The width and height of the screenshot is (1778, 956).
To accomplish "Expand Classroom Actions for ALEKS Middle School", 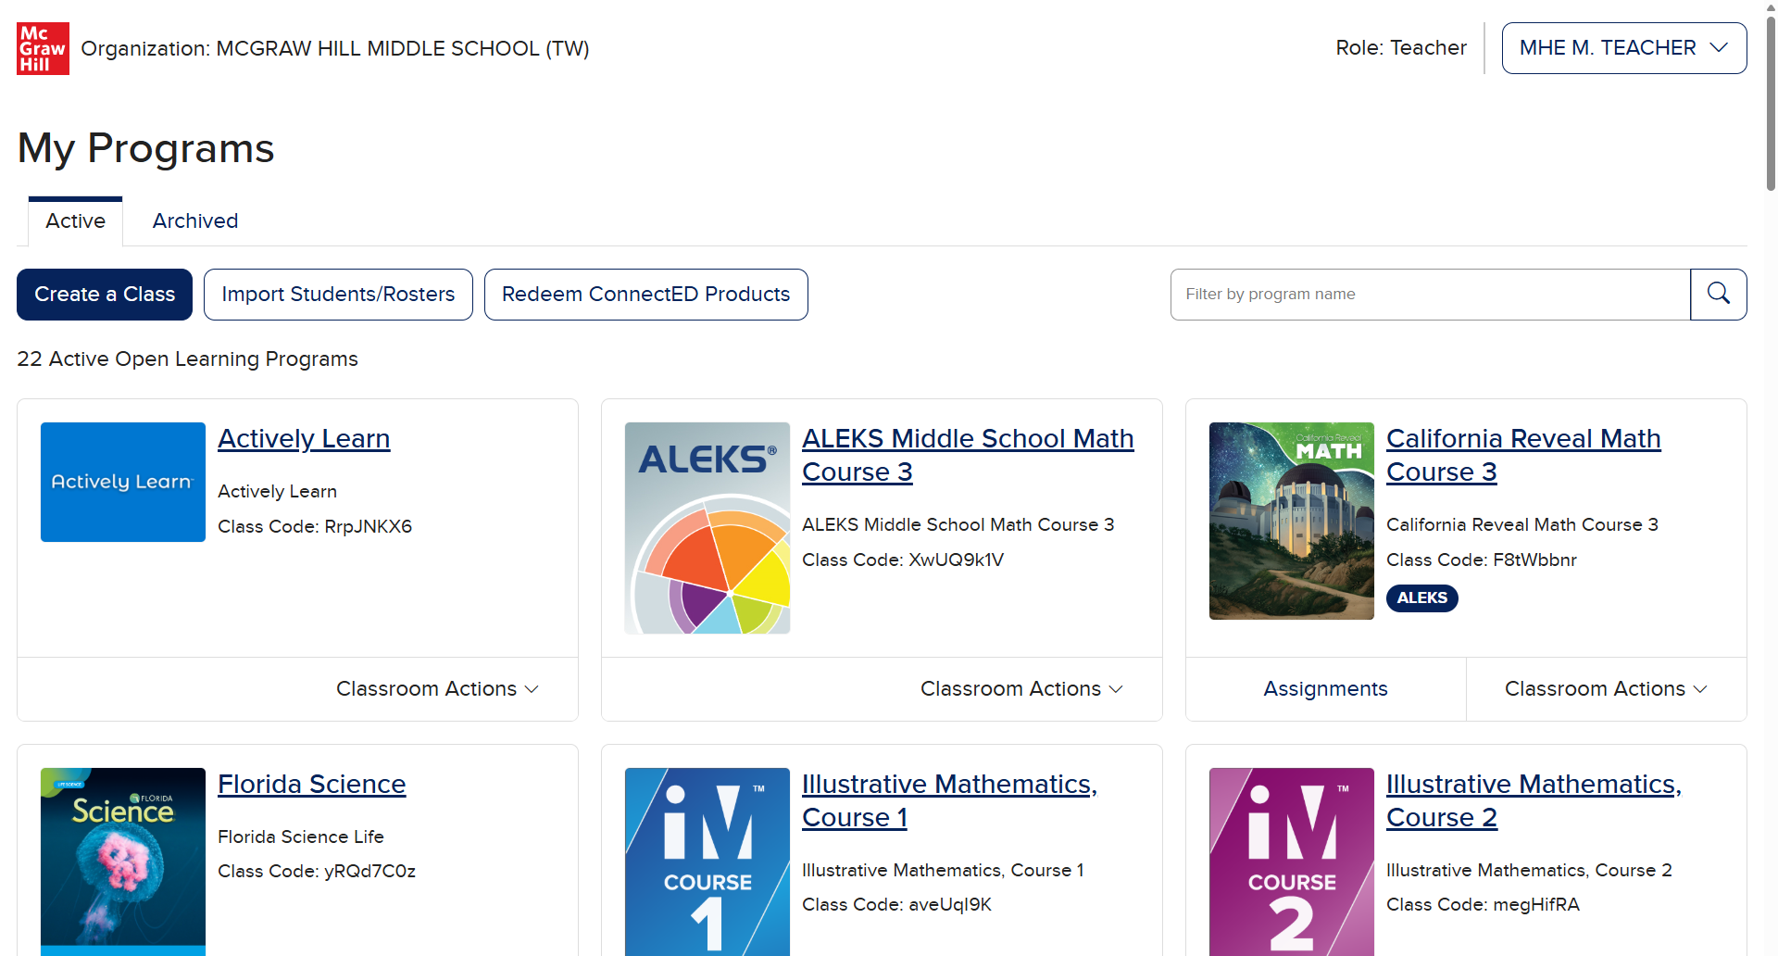I will pos(1021,689).
